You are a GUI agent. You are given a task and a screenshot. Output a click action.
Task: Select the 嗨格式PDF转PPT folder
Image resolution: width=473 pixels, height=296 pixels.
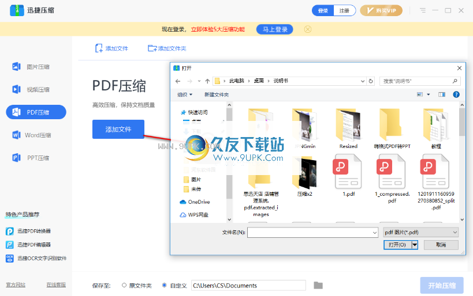(x=392, y=129)
